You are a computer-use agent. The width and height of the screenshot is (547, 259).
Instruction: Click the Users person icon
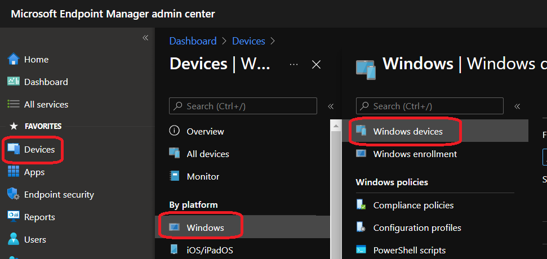[14, 239]
